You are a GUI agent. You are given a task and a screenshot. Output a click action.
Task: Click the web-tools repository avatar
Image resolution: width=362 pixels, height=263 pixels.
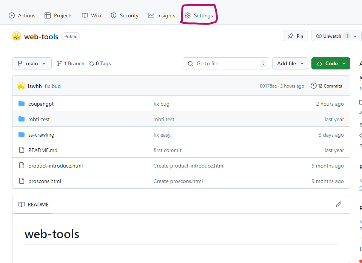coord(17,36)
